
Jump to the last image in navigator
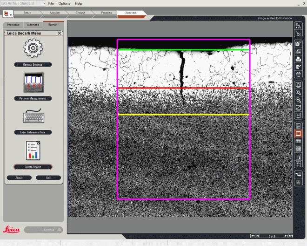(291, 236)
